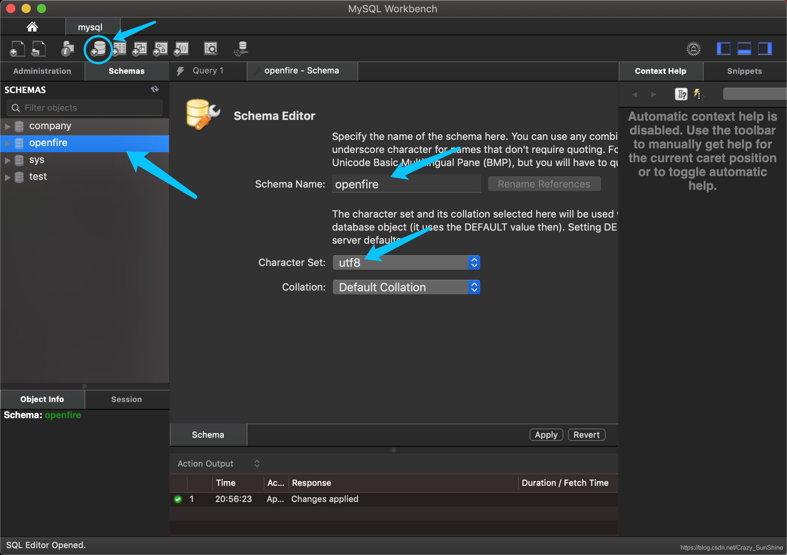This screenshot has height=555, width=787.
Task: Click the Schema Editor wrench icon
Action: pyautogui.click(x=203, y=115)
